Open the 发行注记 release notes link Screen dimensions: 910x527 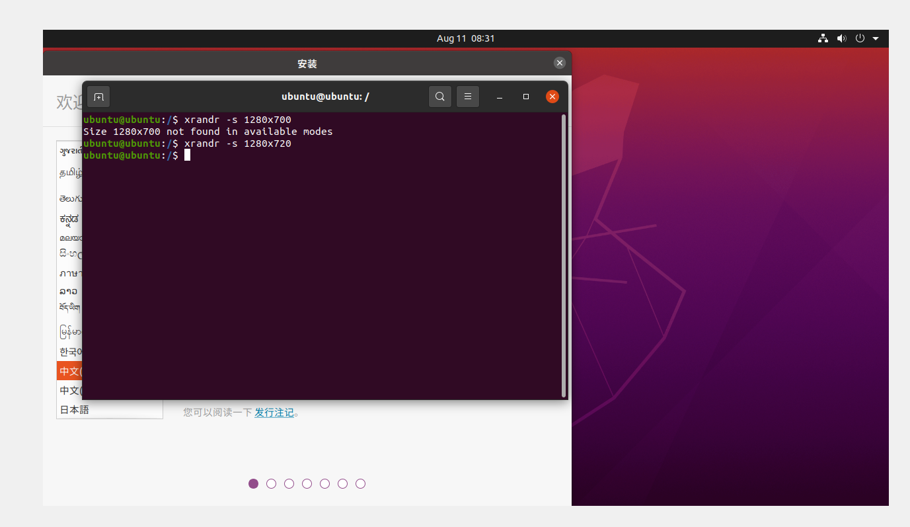coord(274,413)
